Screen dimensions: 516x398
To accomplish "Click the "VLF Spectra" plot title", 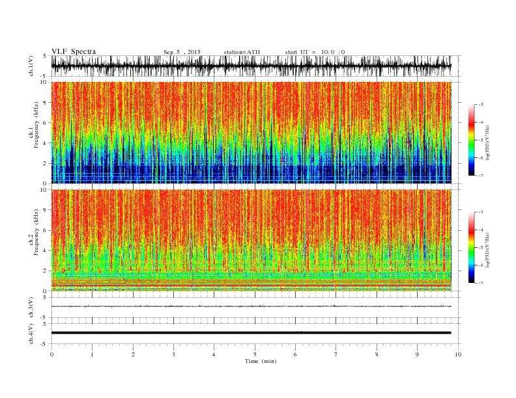I will [x=74, y=51].
